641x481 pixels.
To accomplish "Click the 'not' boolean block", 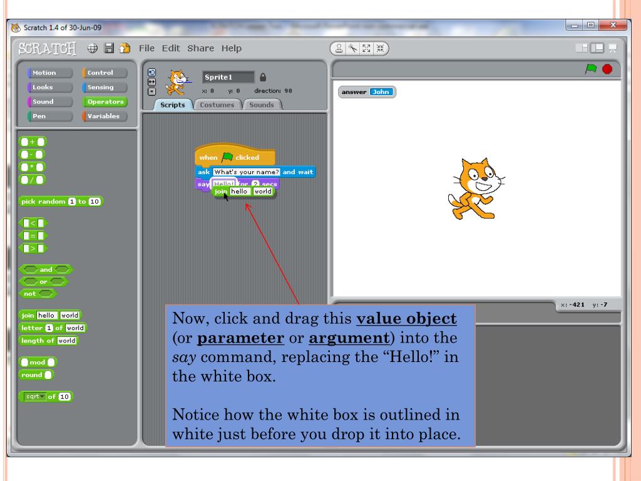I will pos(38,294).
